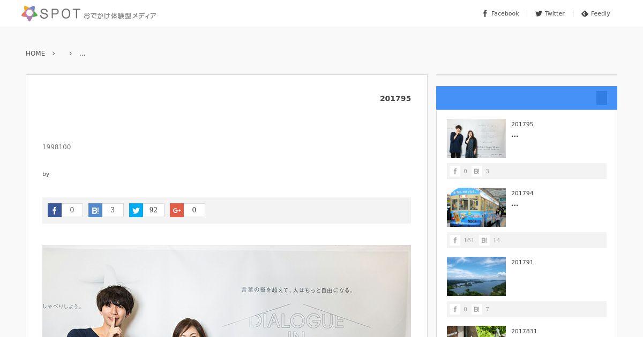Open sidebar thumbnail of two people standing
The image size is (643, 337).
(x=476, y=138)
